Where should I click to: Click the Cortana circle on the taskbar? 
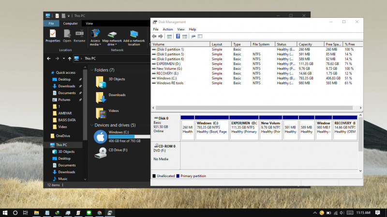click(15, 213)
